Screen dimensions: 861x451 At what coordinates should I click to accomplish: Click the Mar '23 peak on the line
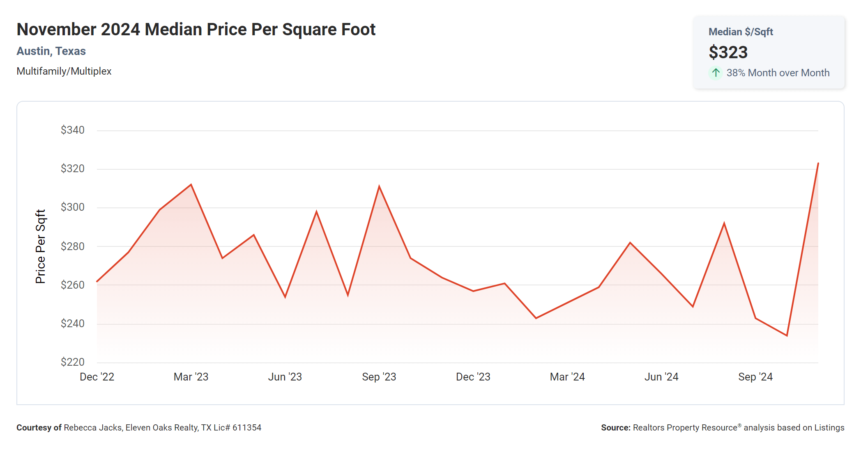[x=191, y=184]
